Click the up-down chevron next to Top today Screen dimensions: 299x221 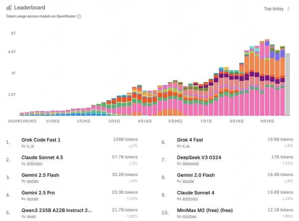pos(288,9)
